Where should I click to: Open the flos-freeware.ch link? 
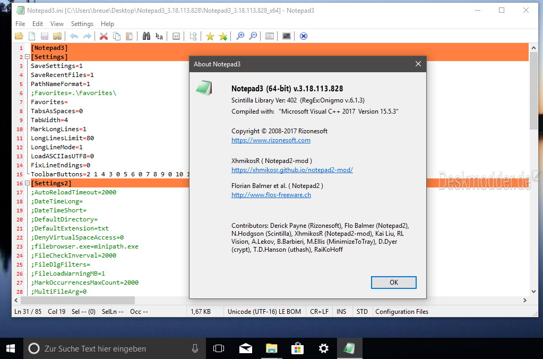[271, 195]
